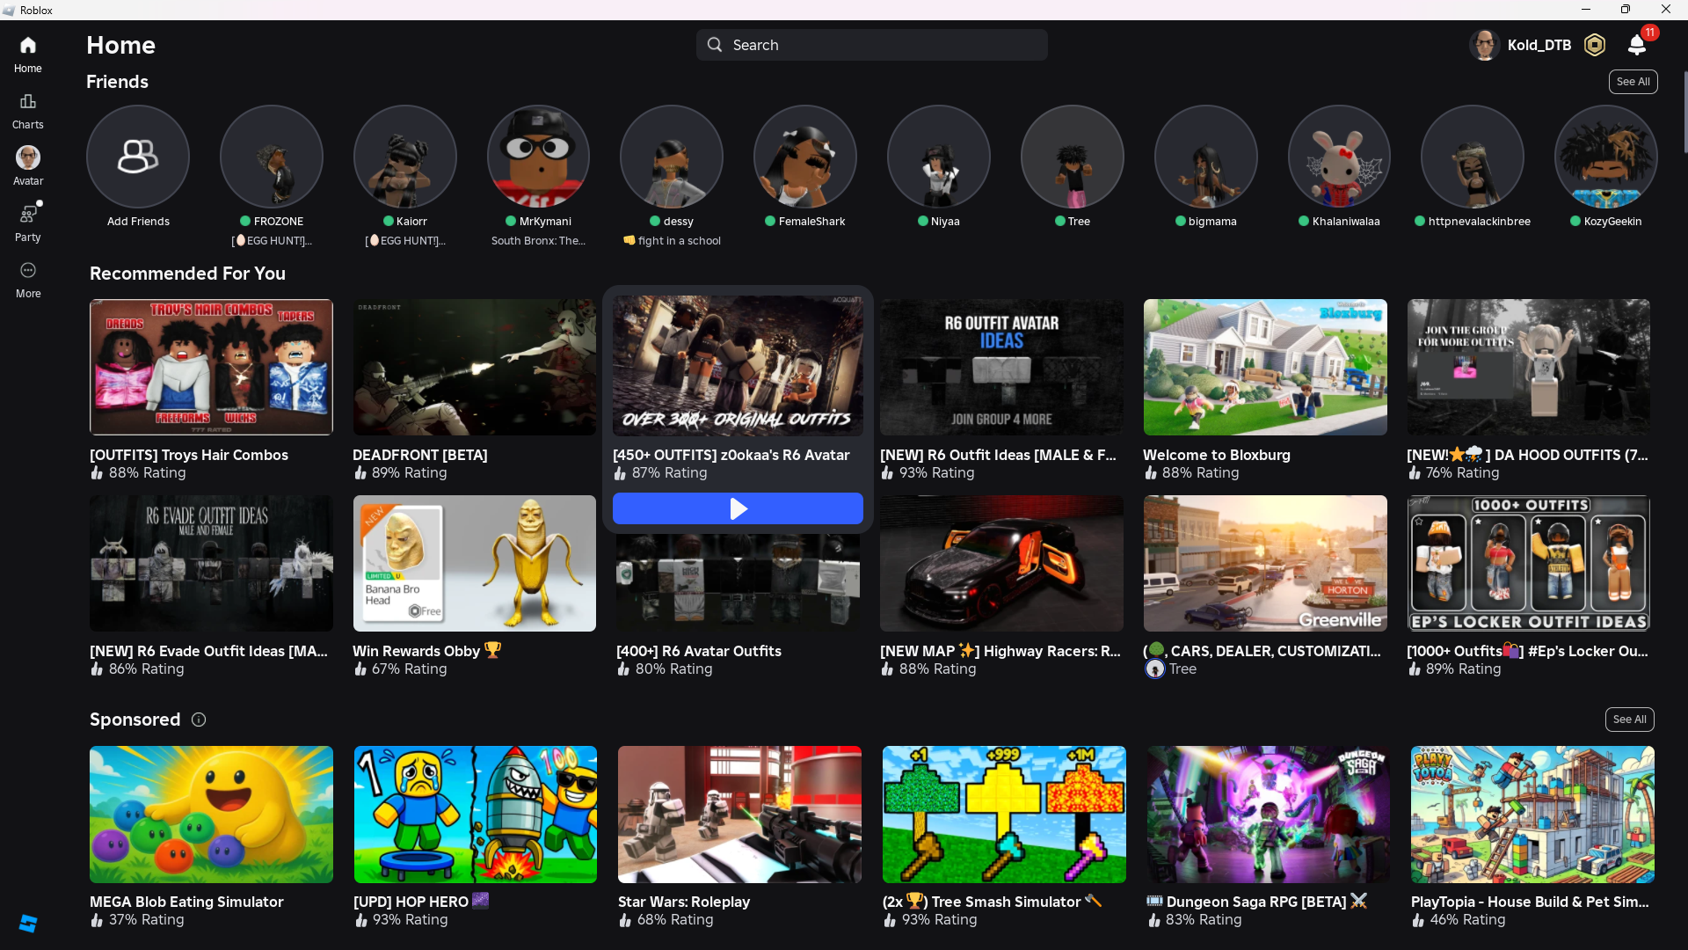The image size is (1688, 950).
Task: Open Tree Smash Simulator thumbnail
Action: (x=1004, y=815)
